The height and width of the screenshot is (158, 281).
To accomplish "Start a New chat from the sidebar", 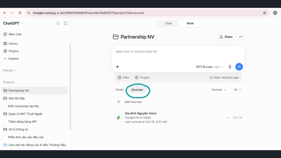I will click(12, 34).
